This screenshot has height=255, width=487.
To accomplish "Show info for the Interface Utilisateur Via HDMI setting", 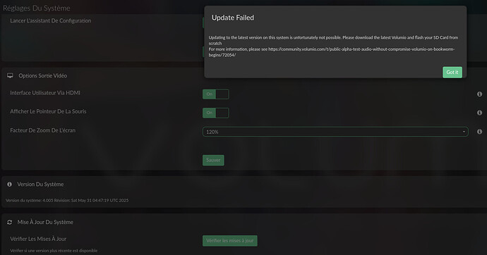I will (479, 94).
